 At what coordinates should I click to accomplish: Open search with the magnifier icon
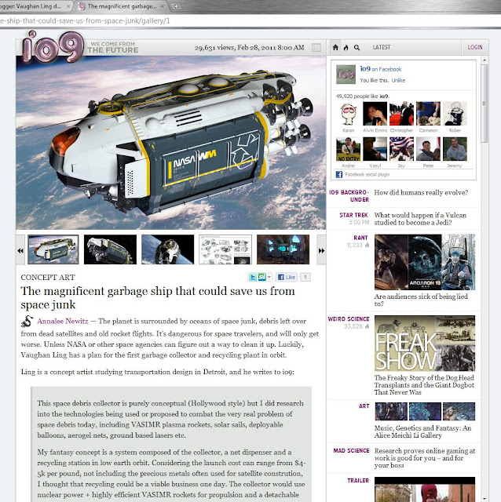pos(357,48)
